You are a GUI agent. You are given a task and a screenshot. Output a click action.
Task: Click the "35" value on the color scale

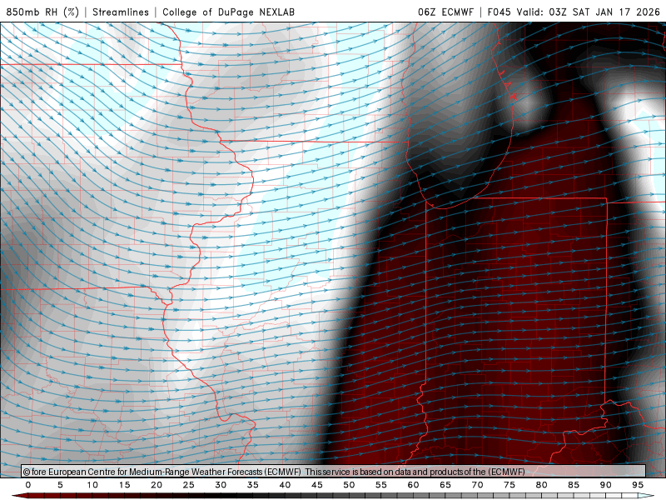253,485
